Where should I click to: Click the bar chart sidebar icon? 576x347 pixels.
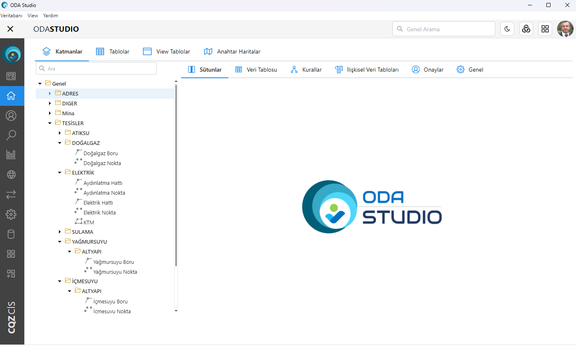tap(12, 155)
